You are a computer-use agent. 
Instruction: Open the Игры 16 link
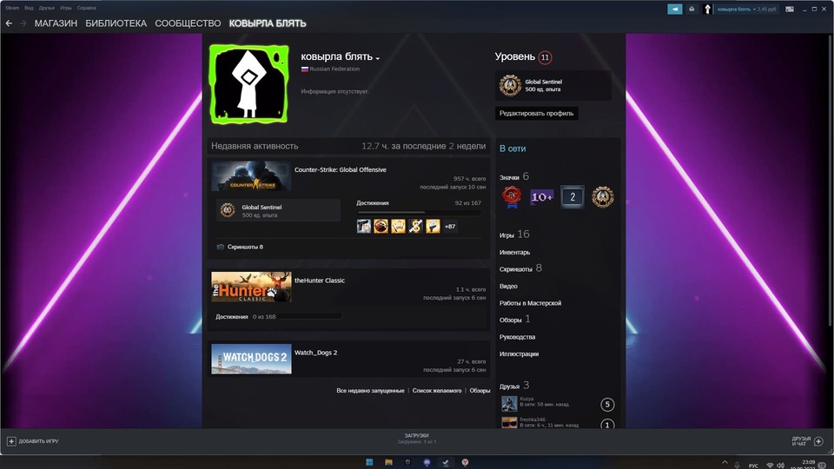(514, 234)
